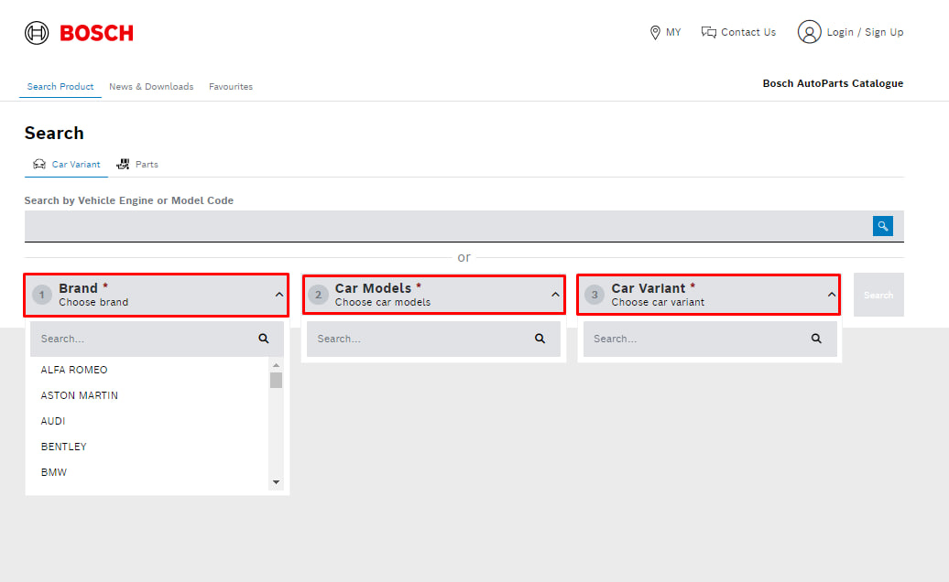Select AUDI from brand list
The height and width of the screenshot is (582, 949).
52,421
